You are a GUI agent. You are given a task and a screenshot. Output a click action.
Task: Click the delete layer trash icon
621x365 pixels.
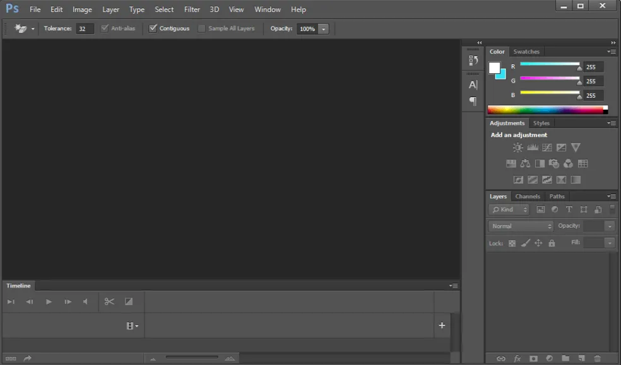597,358
